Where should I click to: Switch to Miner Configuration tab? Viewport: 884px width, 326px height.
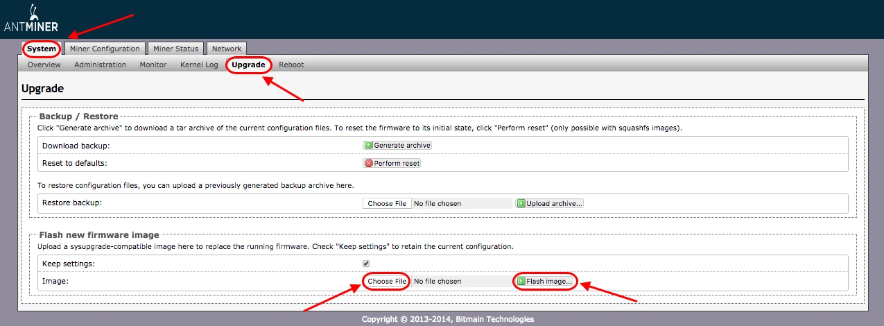click(x=105, y=49)
